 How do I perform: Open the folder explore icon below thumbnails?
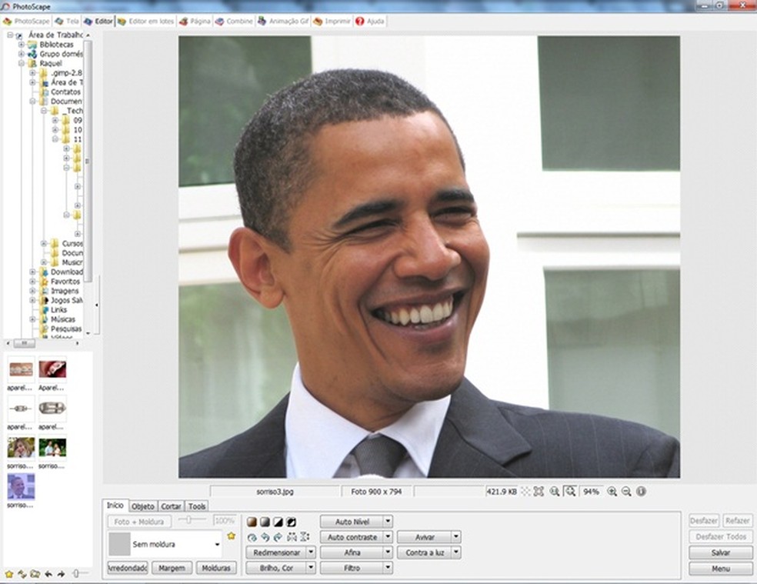pos(35,574)
